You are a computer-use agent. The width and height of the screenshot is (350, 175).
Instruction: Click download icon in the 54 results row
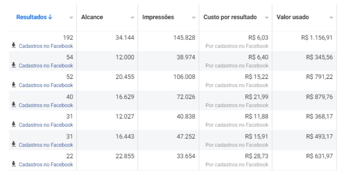click(13, 65)
